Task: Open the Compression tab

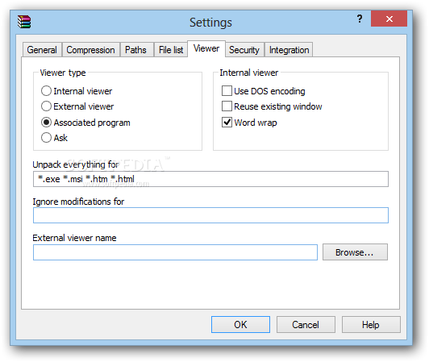Action: coord(90,50)
